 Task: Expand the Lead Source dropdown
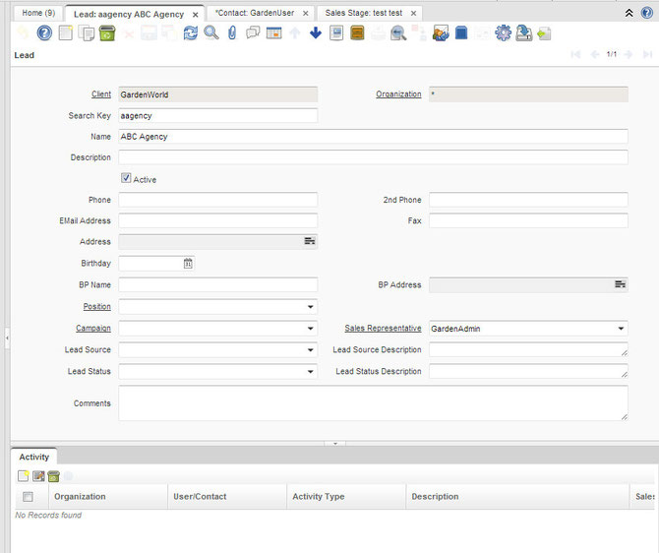310,349
